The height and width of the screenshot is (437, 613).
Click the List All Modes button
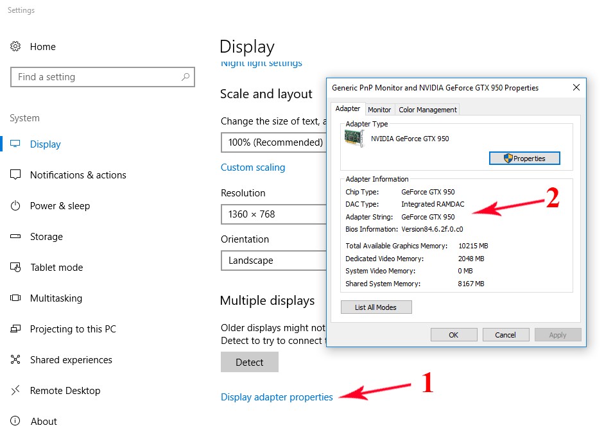(x=376, y=307)
